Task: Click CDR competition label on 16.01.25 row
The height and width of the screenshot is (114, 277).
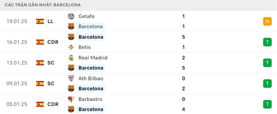Action: (x=53, y=42)
